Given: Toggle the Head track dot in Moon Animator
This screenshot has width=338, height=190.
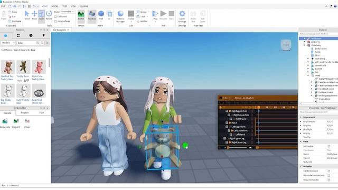Looking at the screenshot, I should click(x=230, y=123).
